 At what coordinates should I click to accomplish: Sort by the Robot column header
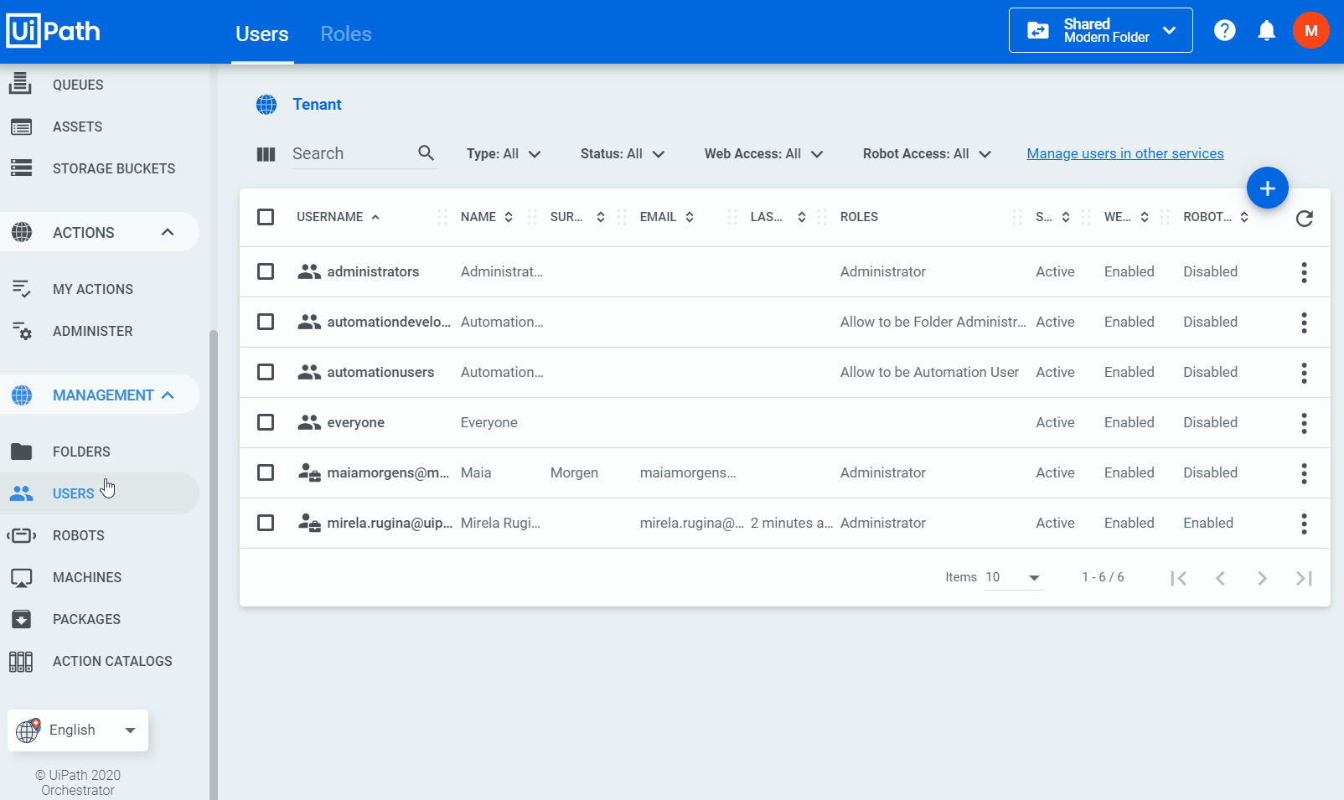click(1216, 217)
